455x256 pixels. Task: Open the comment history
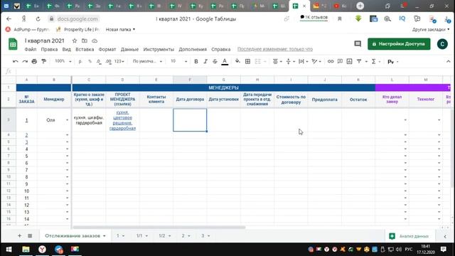358,44
